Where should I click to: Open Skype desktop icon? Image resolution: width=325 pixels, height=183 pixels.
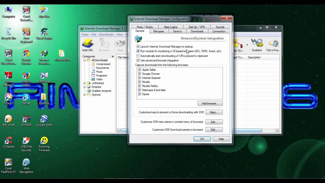[26, 99]
